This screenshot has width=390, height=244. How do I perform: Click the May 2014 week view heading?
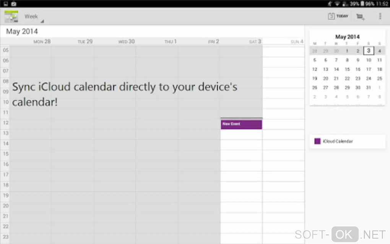[x=22, y=31]
